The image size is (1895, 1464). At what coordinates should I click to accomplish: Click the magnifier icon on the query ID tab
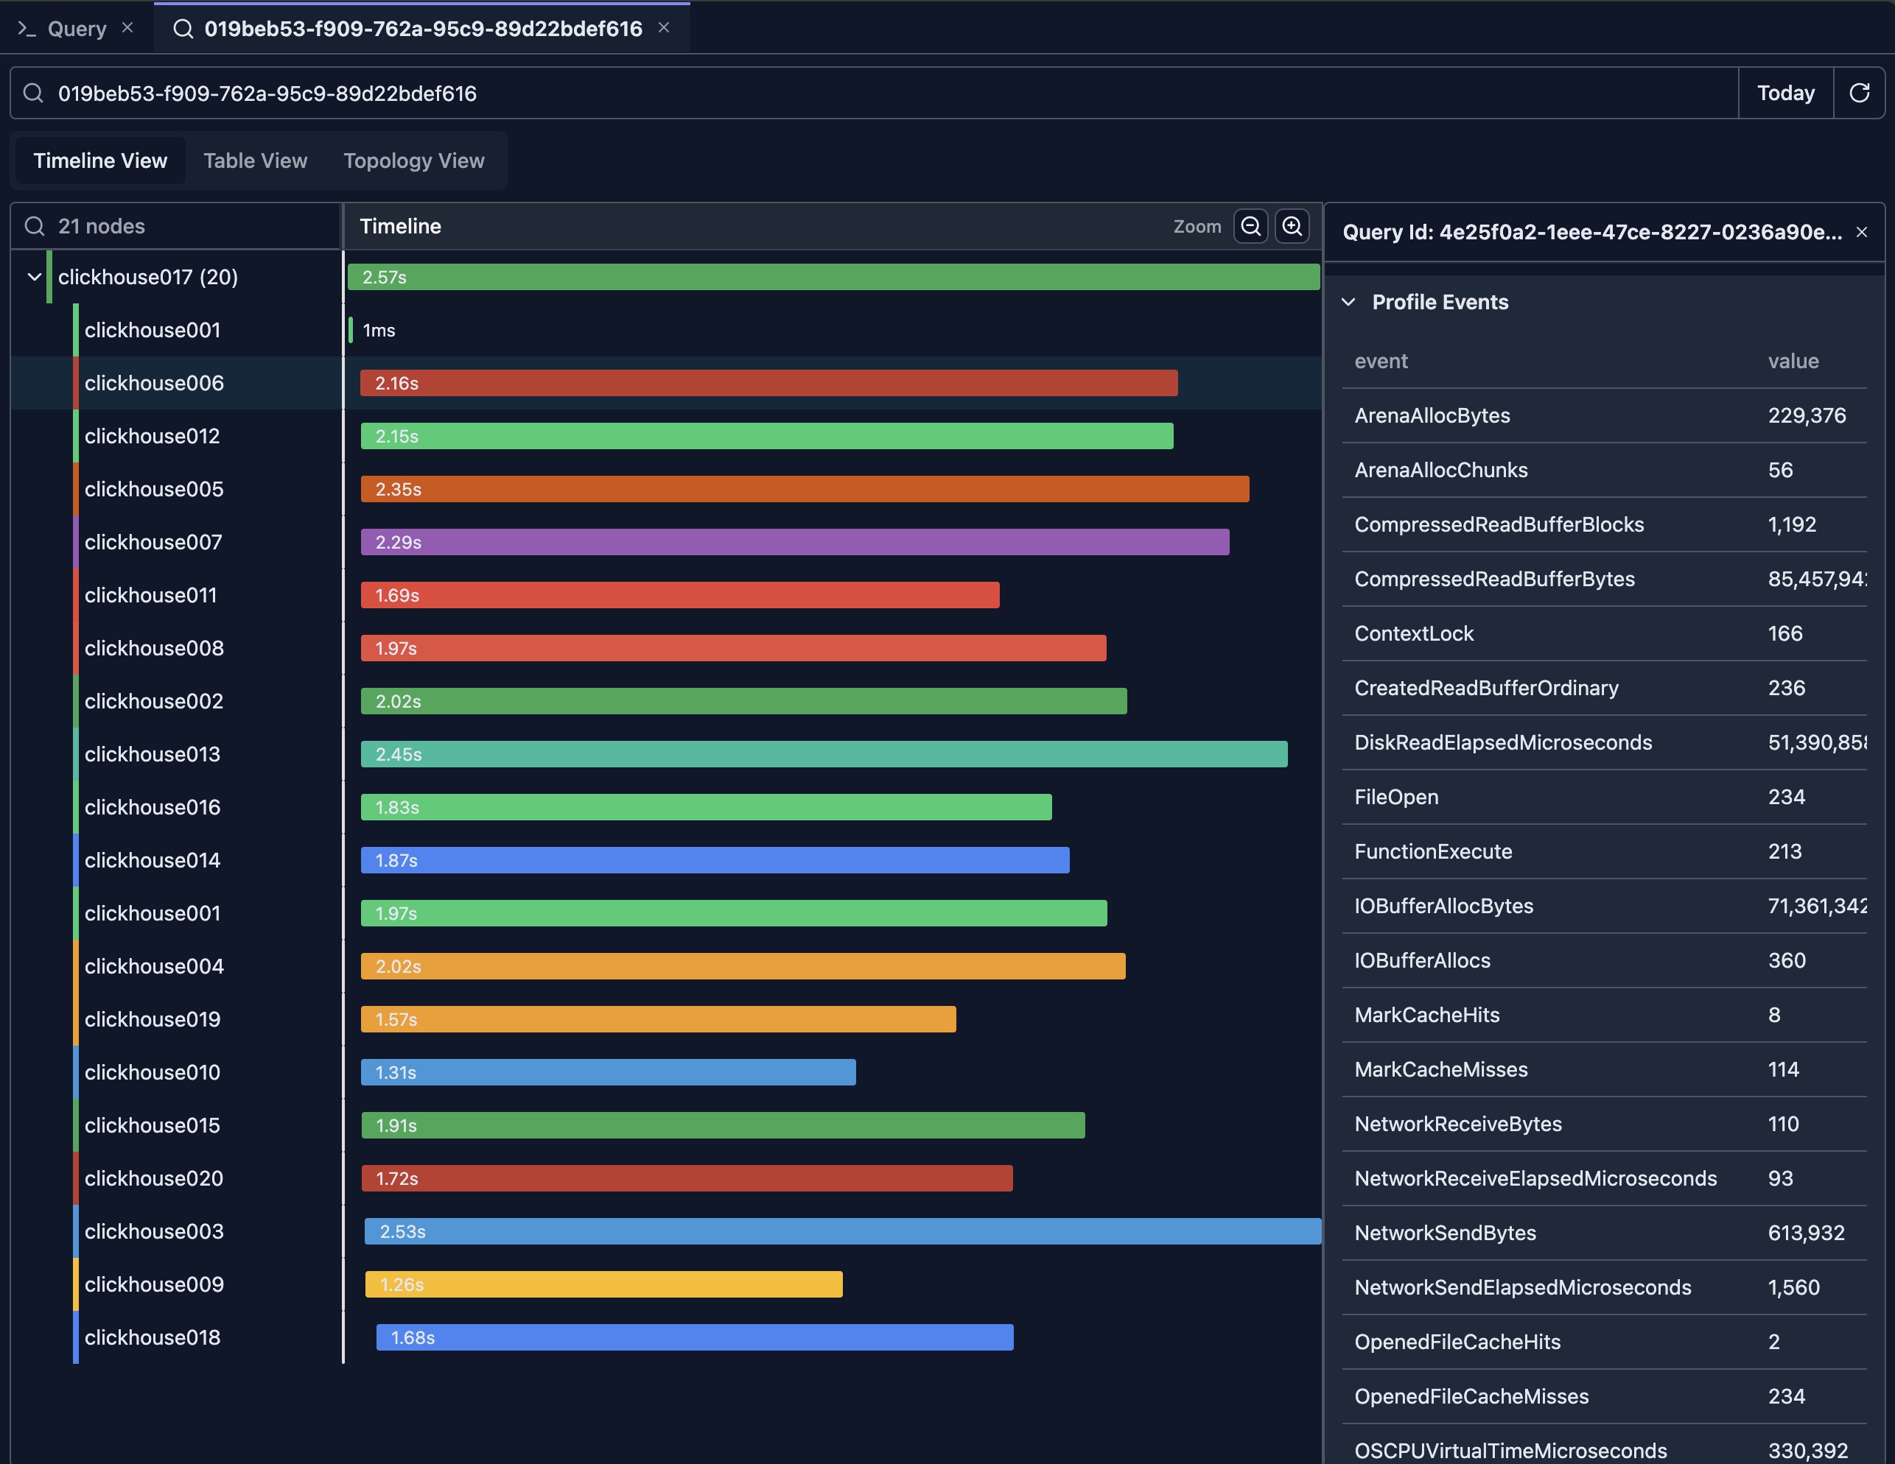(x=182, y=28)
